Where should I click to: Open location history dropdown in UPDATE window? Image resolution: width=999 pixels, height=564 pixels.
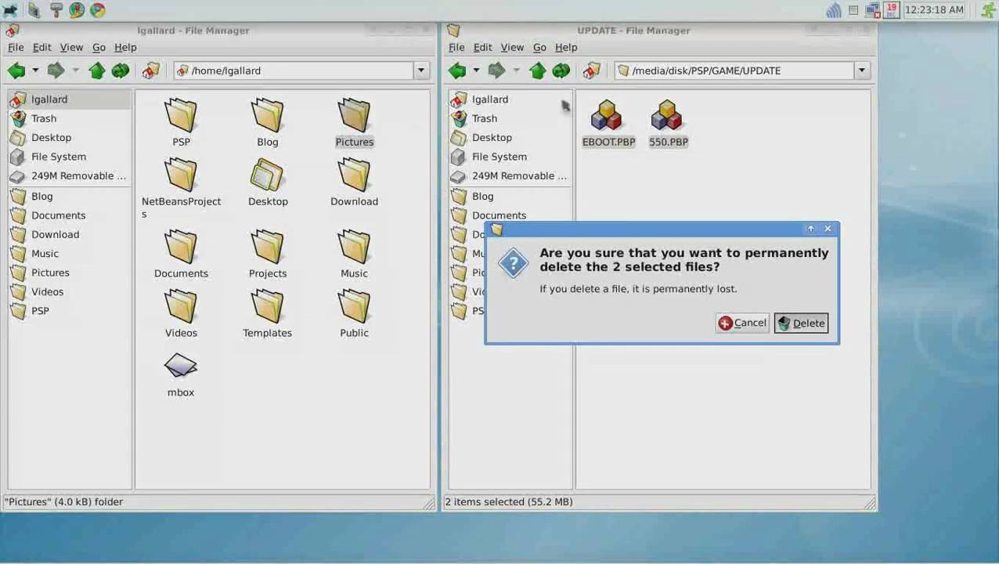pyautogui.click(x=862, y=70)
